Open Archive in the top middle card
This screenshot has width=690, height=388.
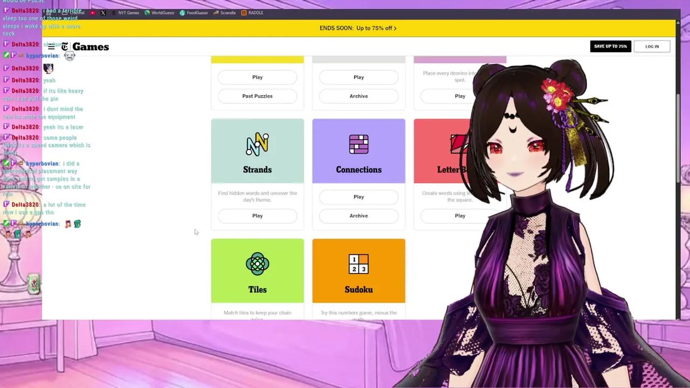tap(358, 96)
